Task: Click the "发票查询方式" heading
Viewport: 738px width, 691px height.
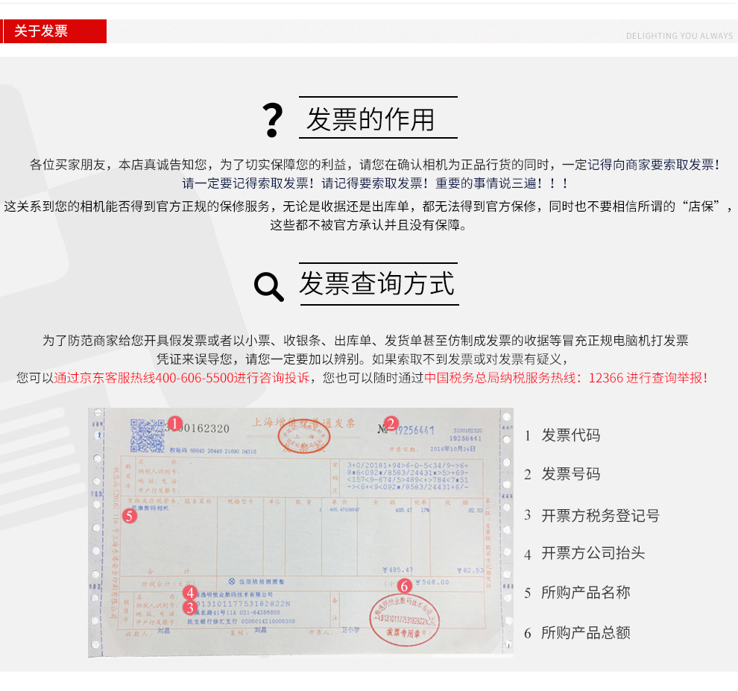Action: [377, 284]
